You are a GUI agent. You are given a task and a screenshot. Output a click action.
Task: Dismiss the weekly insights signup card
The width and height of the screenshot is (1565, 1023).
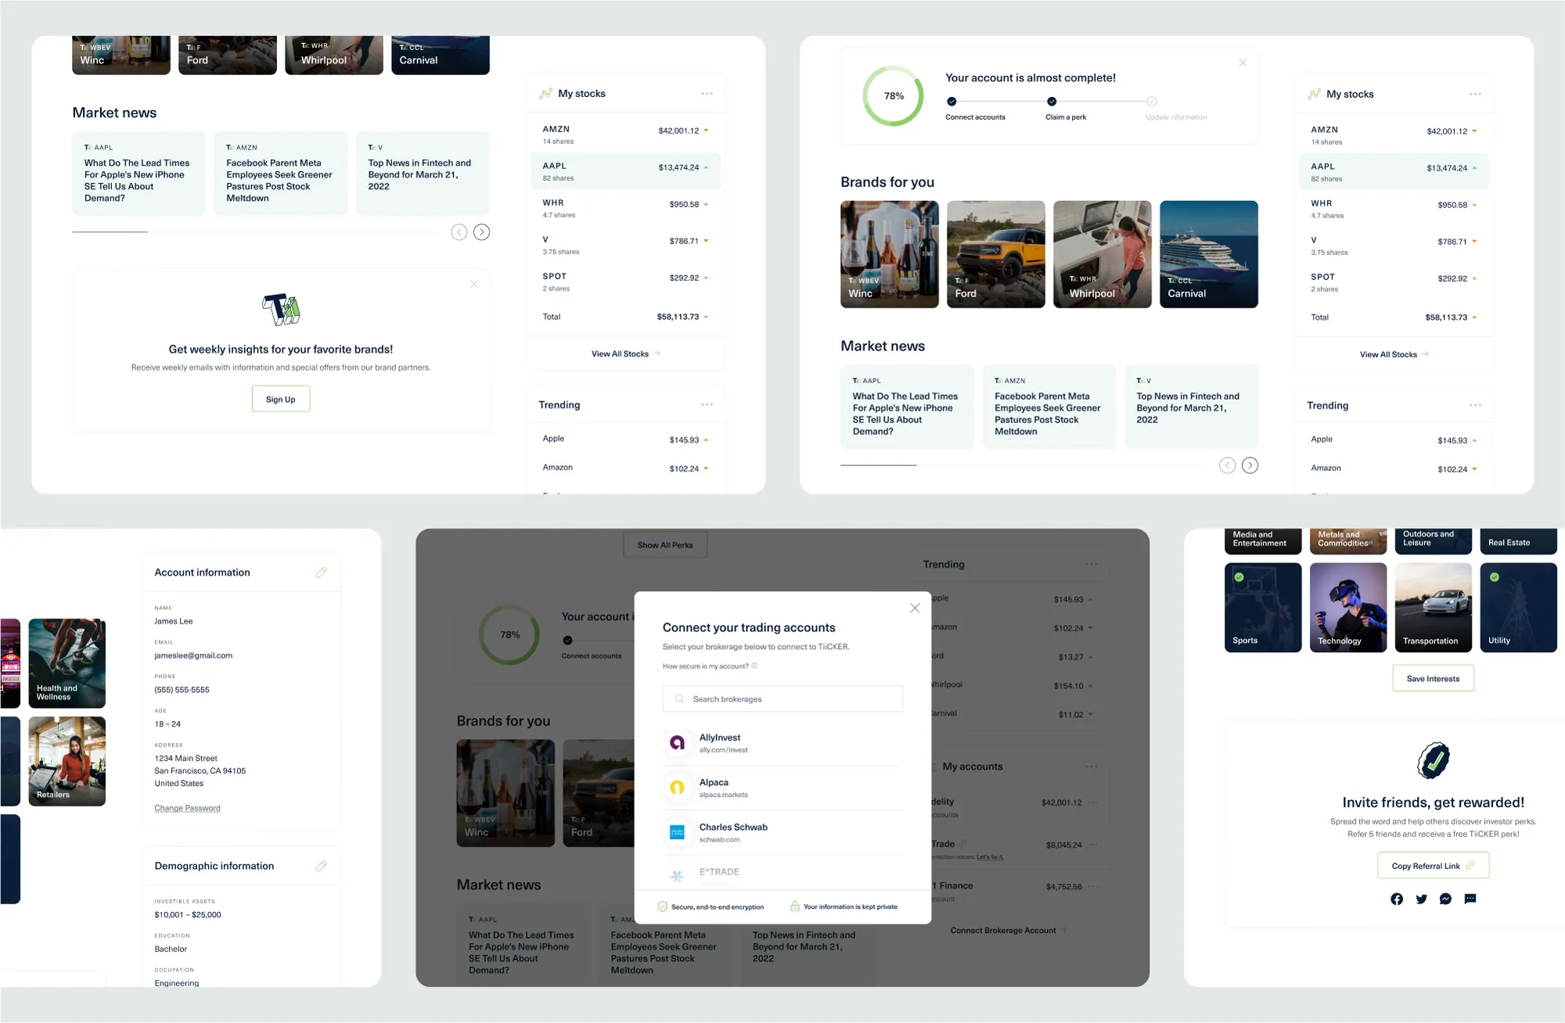tap(474, 284)
